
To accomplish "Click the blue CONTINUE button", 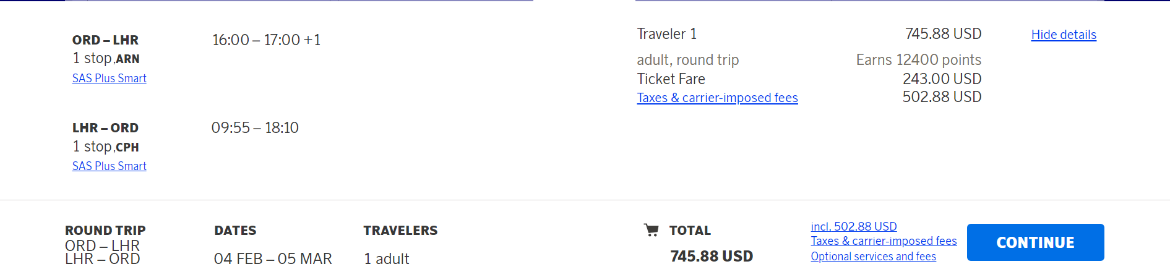I will [1035, 242].
